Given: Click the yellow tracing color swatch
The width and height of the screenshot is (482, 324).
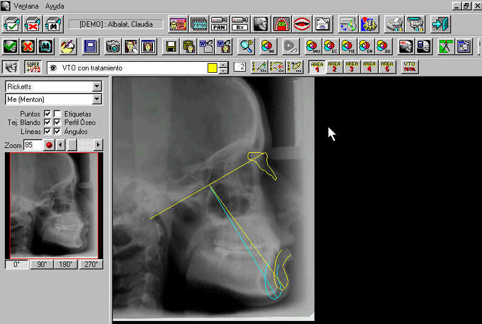Looking at the screenshot, I should pos(212,68).
